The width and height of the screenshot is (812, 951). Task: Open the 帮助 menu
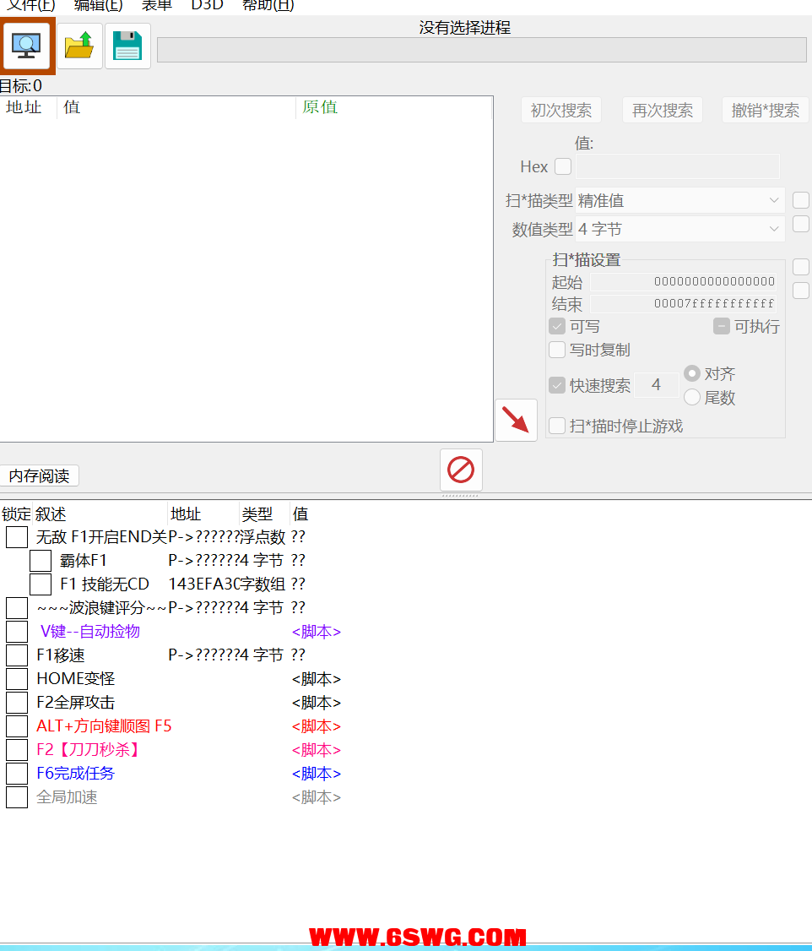(x=268, y=5)
